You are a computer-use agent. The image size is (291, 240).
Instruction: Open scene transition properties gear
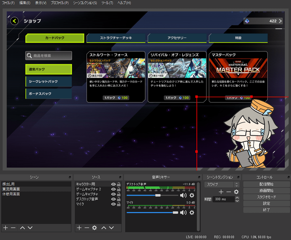coord(236,192)
